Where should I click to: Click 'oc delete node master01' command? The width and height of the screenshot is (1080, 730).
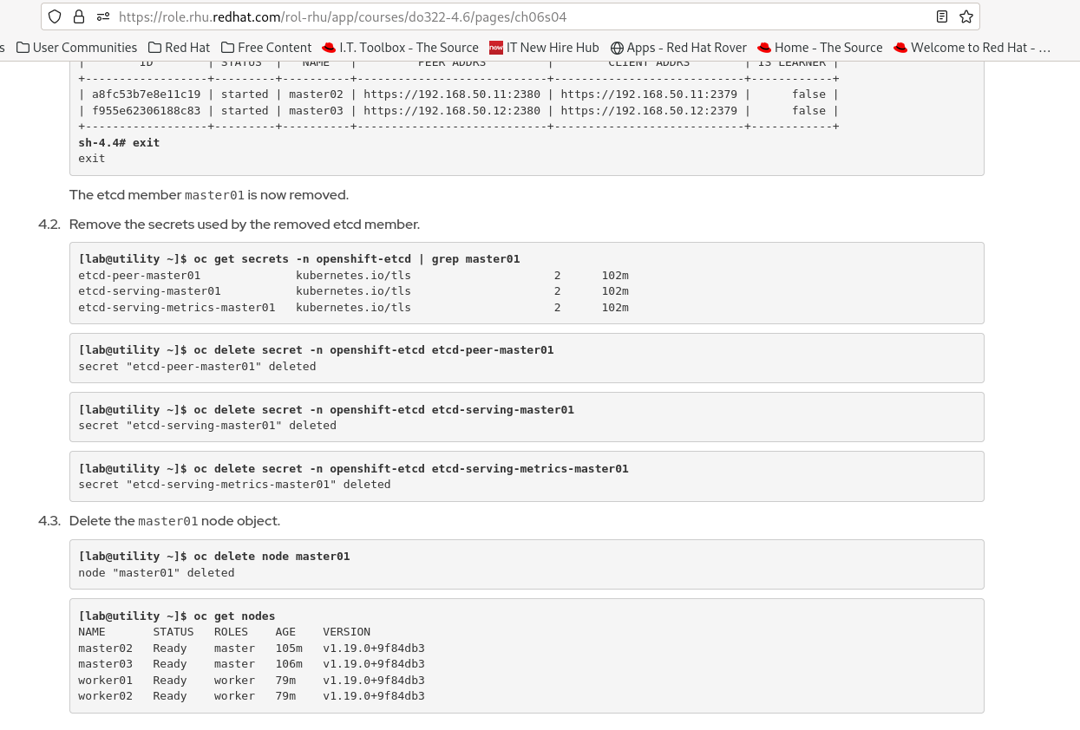pyautogui.click(x=214, y=557)
